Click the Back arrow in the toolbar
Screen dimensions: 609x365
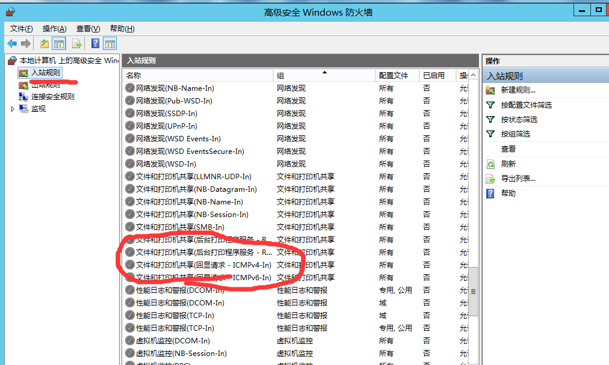[x=12, y=43]
